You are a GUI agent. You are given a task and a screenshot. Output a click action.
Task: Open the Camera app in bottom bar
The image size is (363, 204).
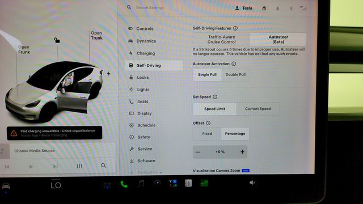pyautogui.click(x=157, y=183)
